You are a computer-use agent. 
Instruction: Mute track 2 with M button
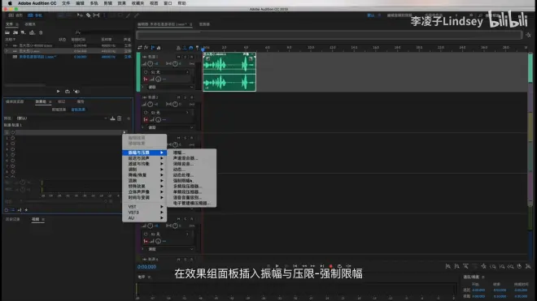[179, 97]
